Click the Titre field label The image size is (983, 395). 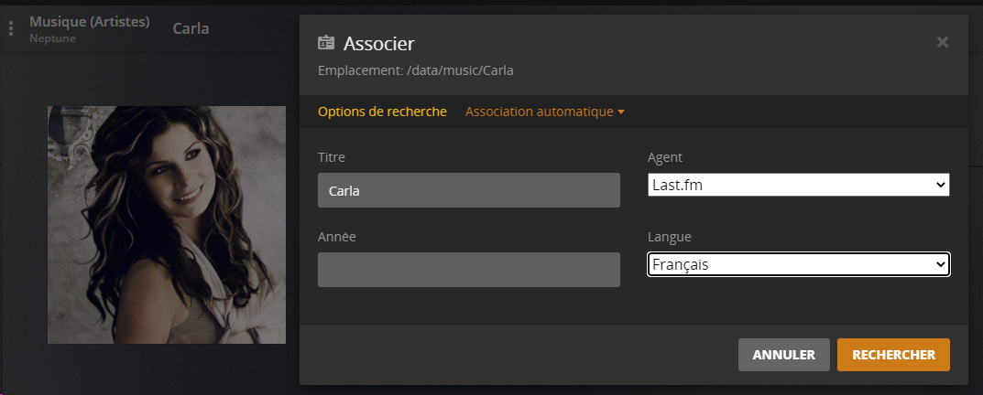pos(332,157)
